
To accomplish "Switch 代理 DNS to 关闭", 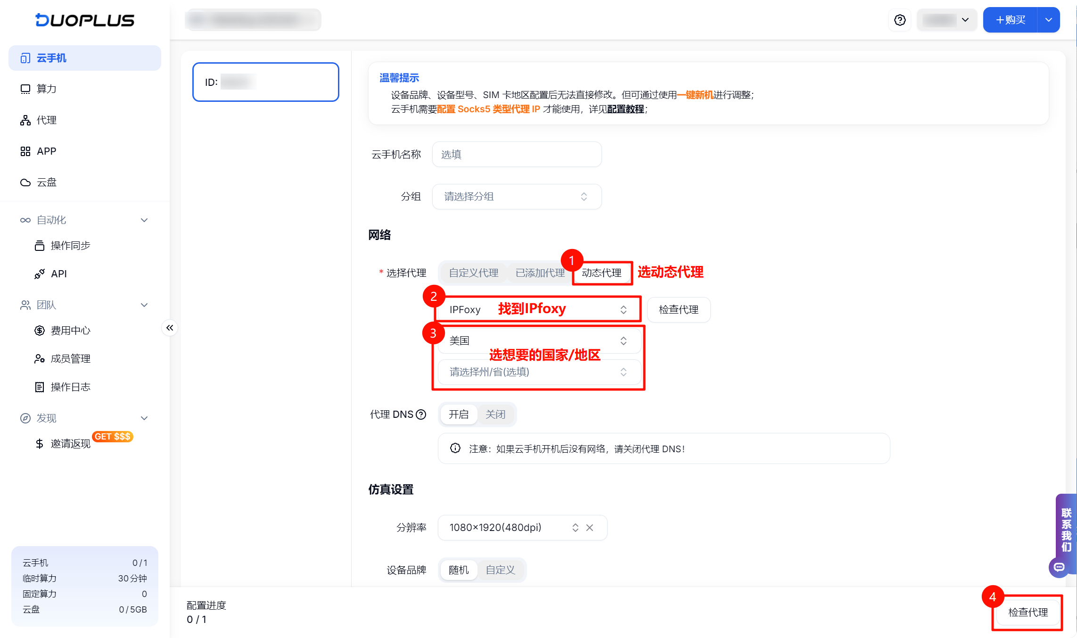I will click(x=495, y=414).
